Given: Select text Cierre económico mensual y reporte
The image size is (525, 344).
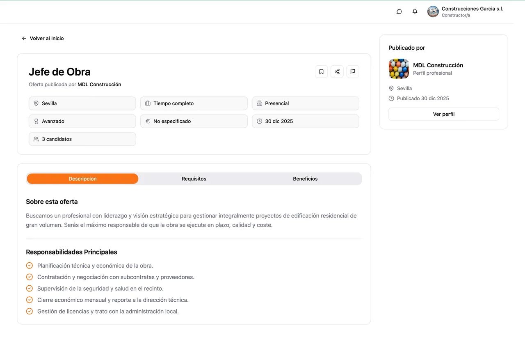Looking at the screenshot, I should pos(113,300).
